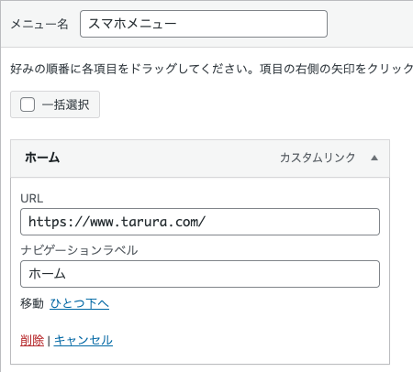Viewport: 413px width, 372px height.
Task: Click empty space in ホーム header bar
Action: click(168, 159)
